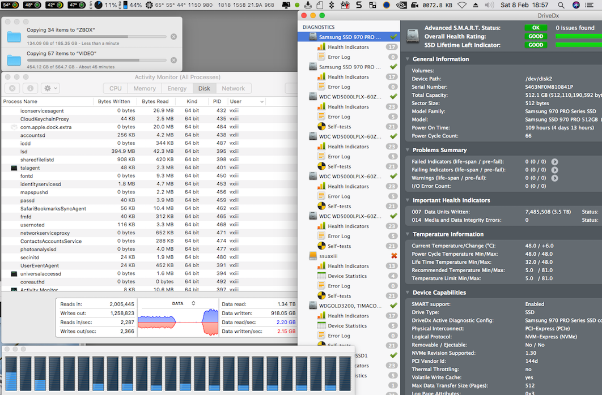The image size is (602, 395).
Task: Switch to the Memory tab
Action: coord(145,88)
